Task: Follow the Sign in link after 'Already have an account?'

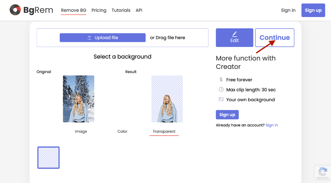Action: tap(272, 125)
